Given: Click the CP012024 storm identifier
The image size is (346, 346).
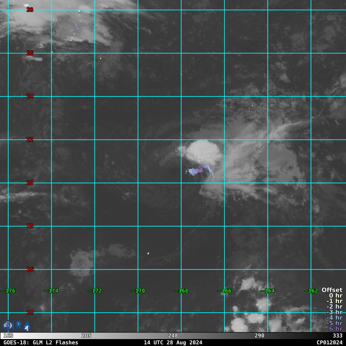Looking at the screenshot, I should tap(329, 343).
